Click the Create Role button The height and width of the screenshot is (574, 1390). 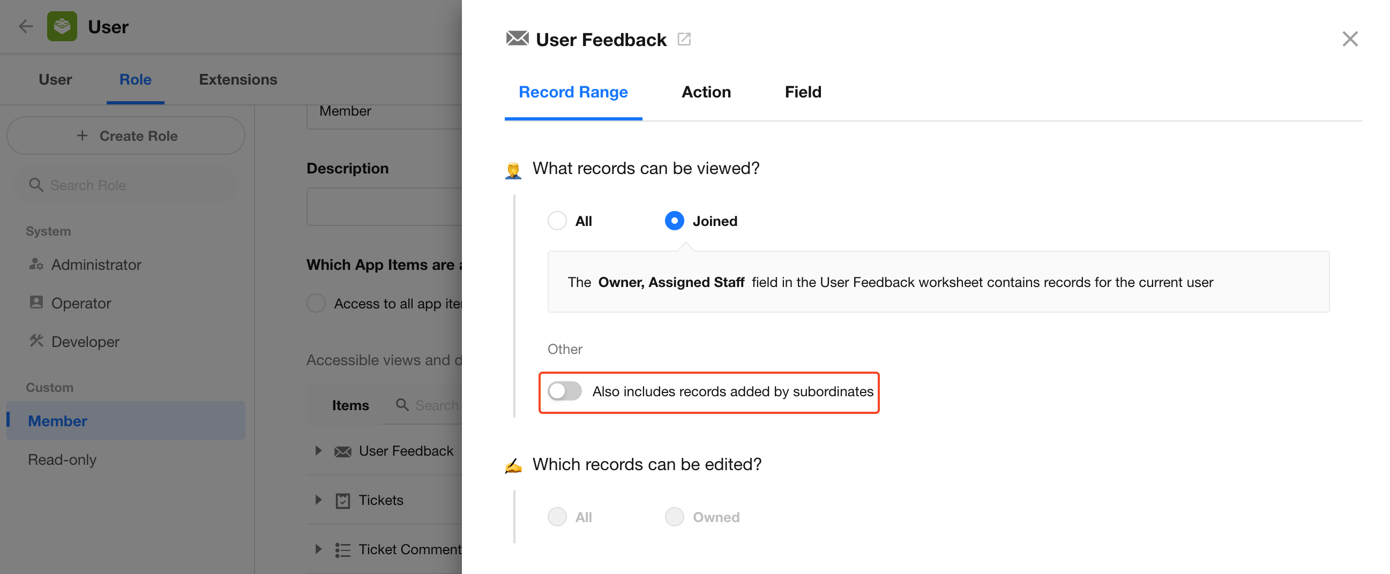(126, 136)
